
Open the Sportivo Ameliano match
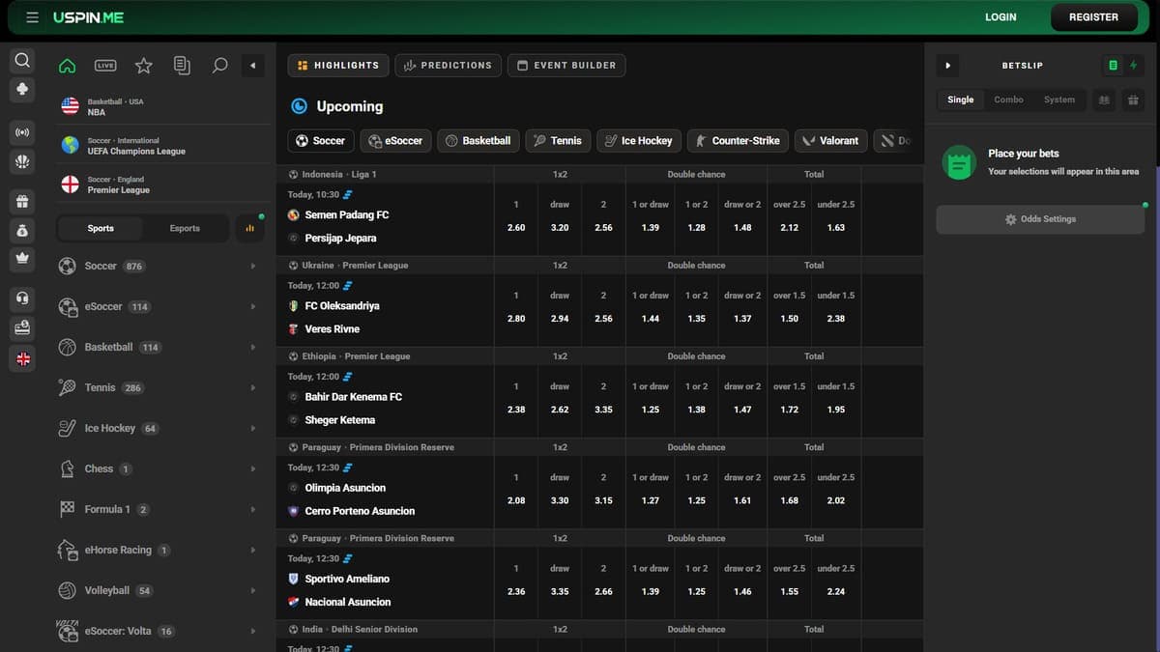347,580
